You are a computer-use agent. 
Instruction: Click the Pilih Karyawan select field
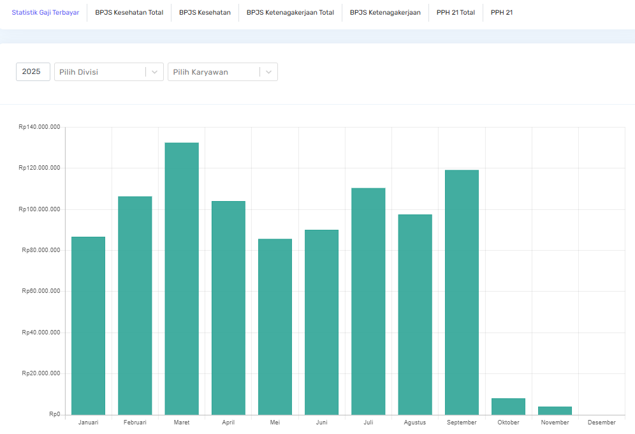[214, 72]
